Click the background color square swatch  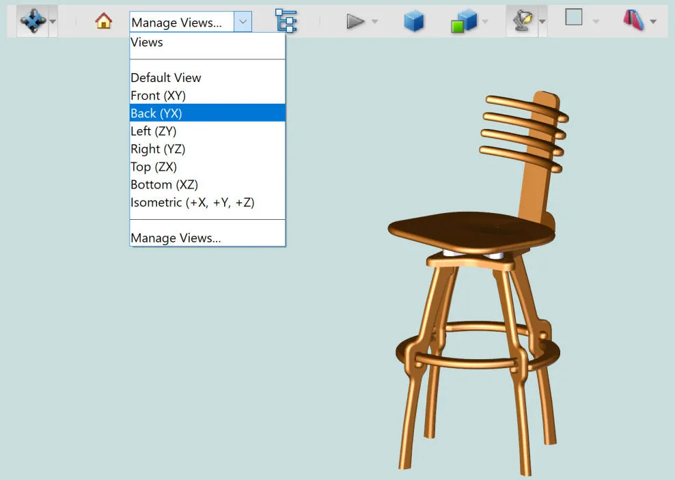(x=573, y=17)
